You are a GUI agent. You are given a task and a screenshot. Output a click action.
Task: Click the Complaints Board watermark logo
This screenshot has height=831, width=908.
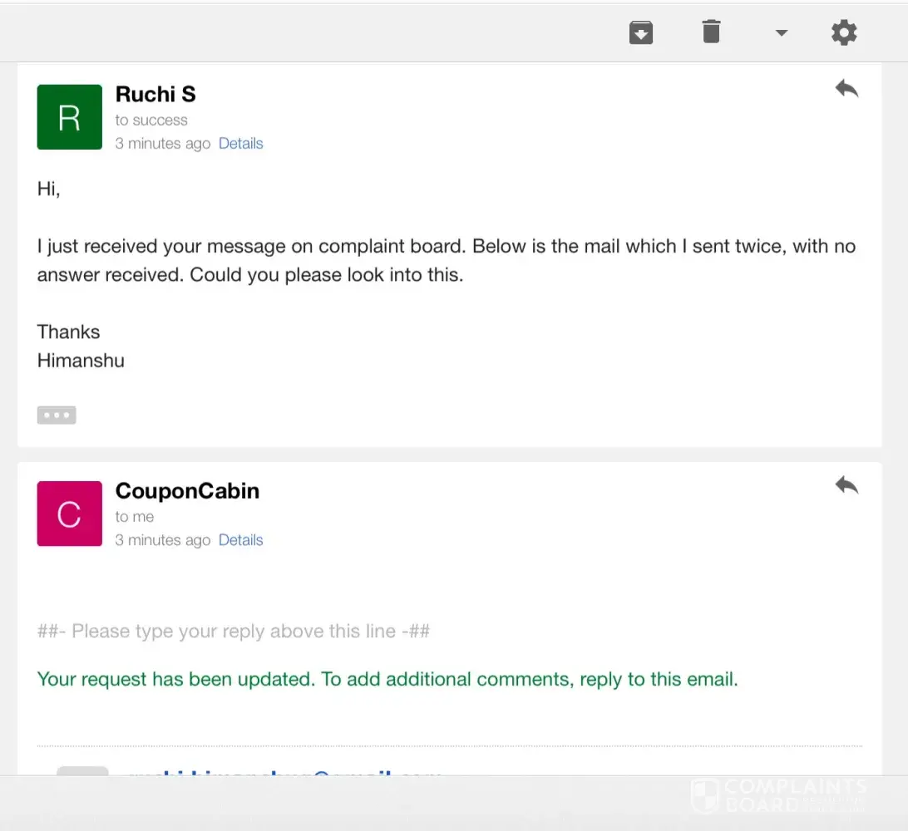[x=778, y=795]
